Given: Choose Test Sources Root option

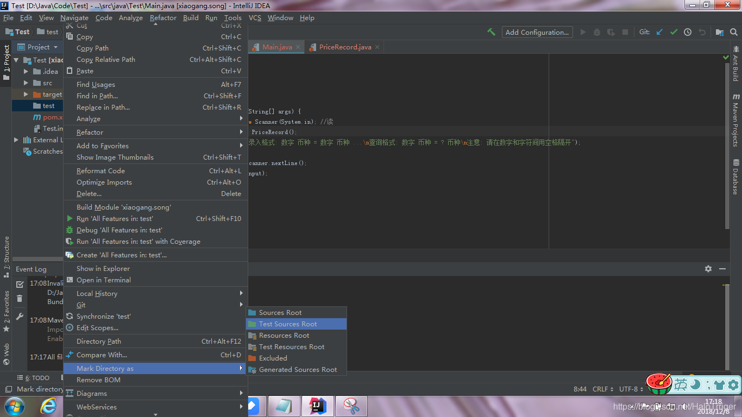Looking at the screenshot, I should tap(296, 324).
